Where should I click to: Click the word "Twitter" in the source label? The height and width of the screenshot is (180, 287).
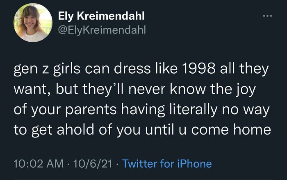tap(140, 163)
